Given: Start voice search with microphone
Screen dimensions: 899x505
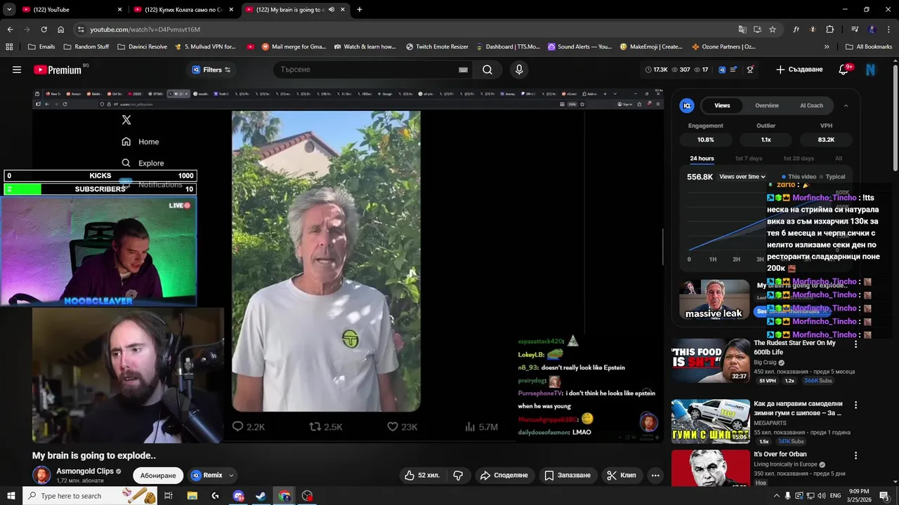Looking at the screenshot, I should [519, 69].
